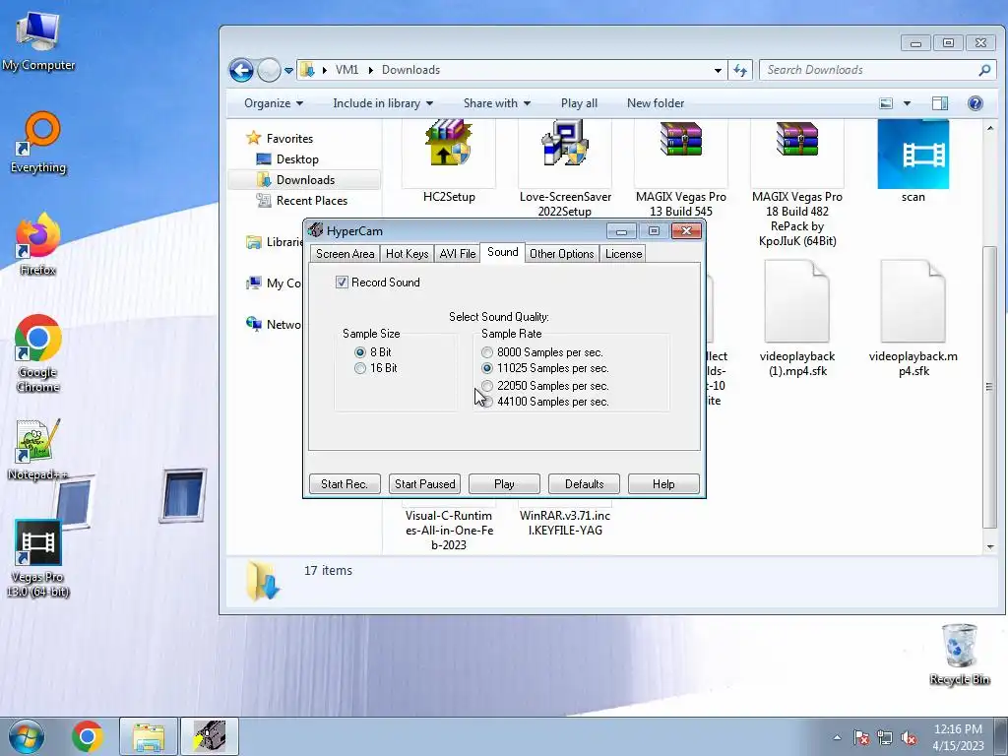The width and height of the screenshot is (1008, 756).
Task: Uncheck the Record Sound checkbox
Action: coord(342,283)
